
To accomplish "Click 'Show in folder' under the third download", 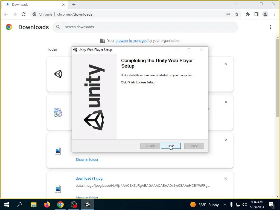I will coord(87,159).
